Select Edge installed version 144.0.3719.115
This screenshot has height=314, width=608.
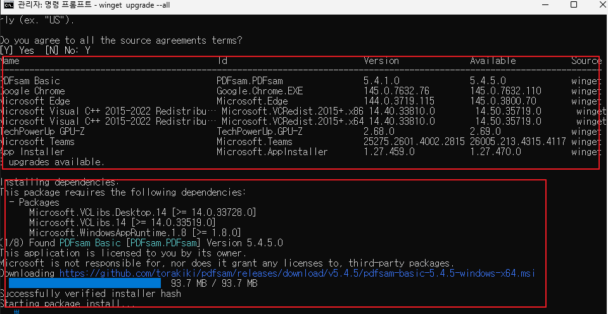tap(399, 101)
